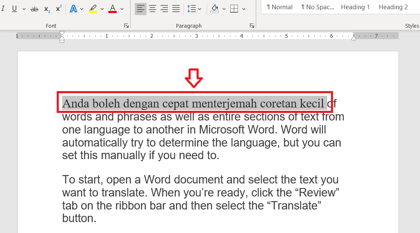Justify the paragraph text

tap(176, 8)
